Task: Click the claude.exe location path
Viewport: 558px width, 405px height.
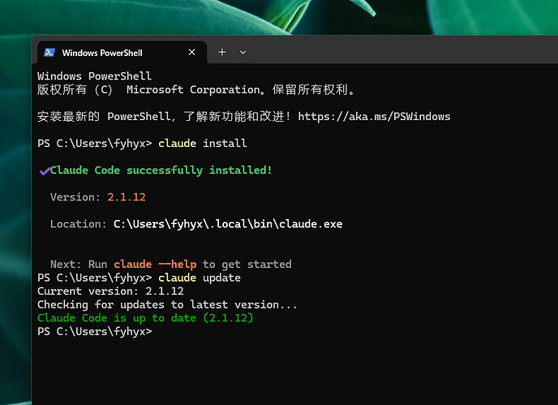Action: pyautogui.click(x=228, y=224)
